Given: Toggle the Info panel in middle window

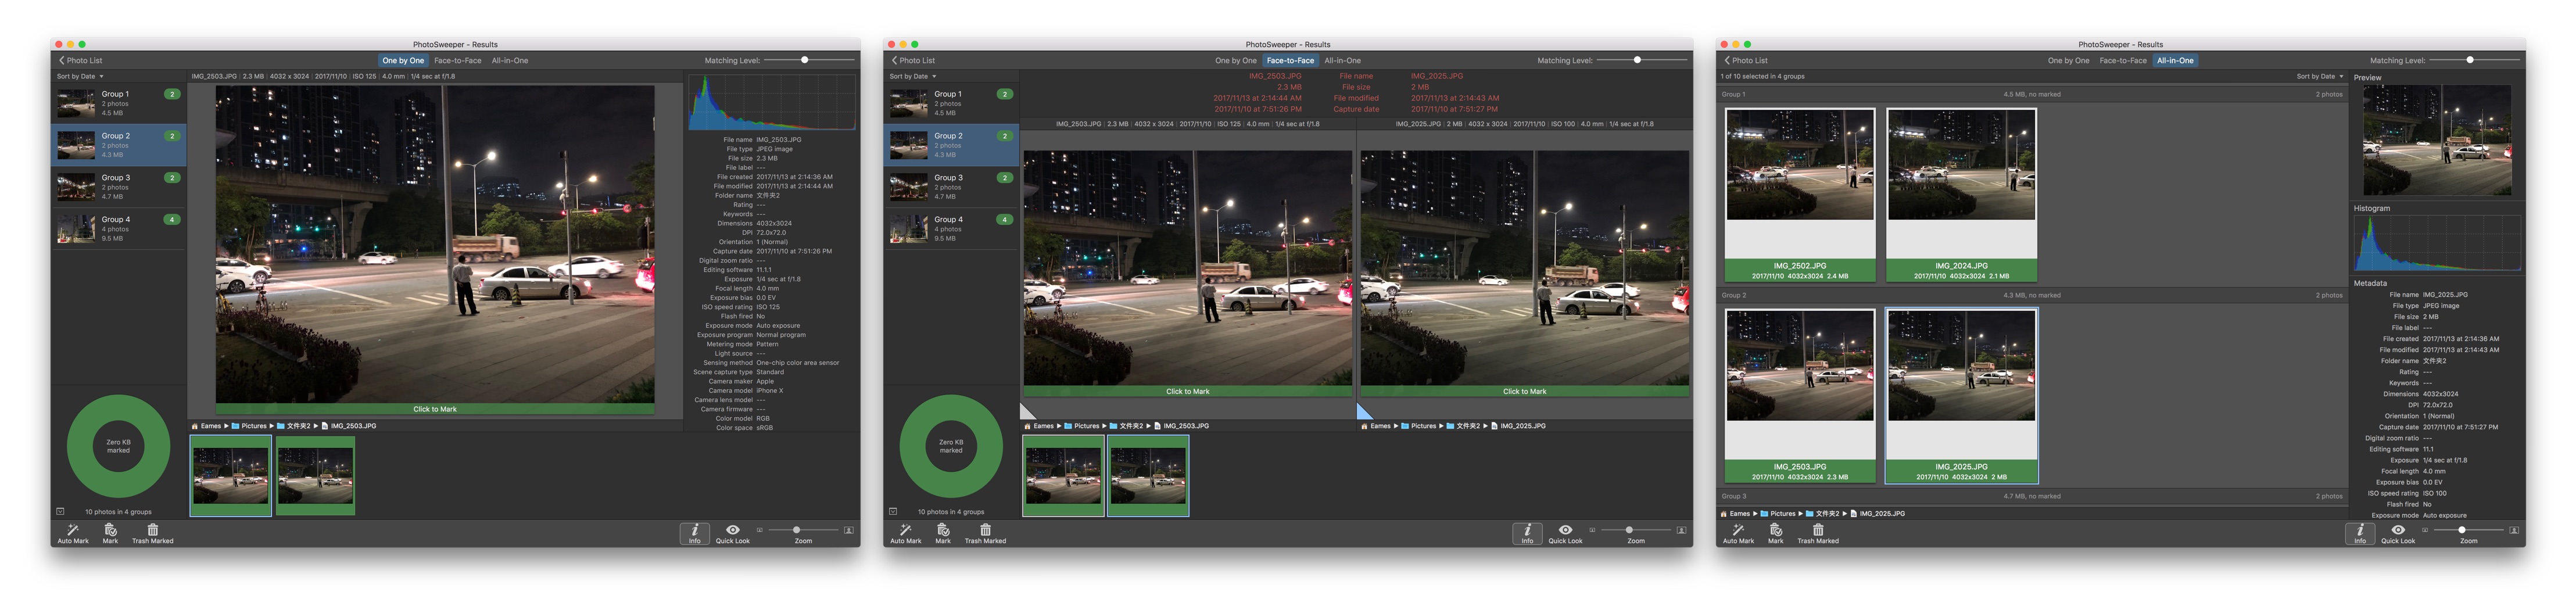Looking at the screenshot, I should click(1527, 532).
